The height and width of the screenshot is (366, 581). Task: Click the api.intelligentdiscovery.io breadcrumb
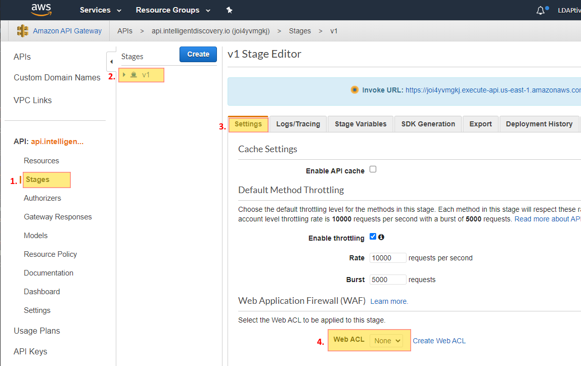pos(210,31)
